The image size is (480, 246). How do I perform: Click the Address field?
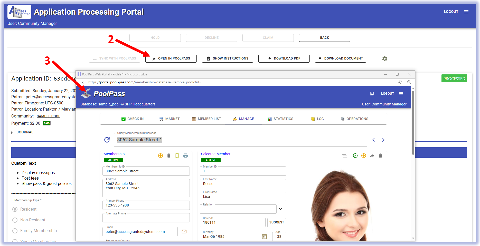click(146, 188)
